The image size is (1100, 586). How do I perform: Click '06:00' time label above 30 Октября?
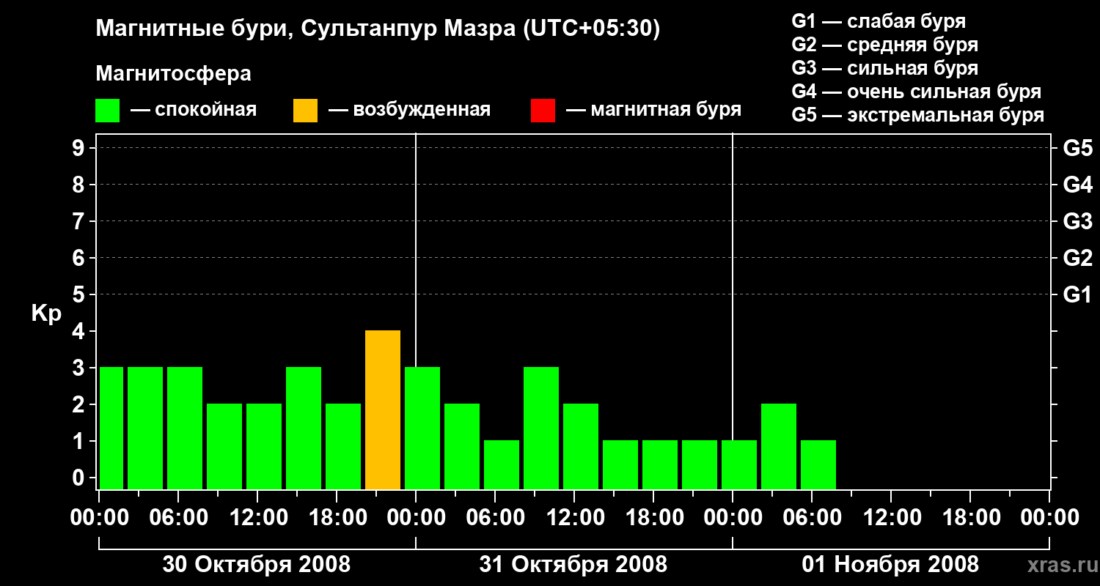tap(178, 517)
